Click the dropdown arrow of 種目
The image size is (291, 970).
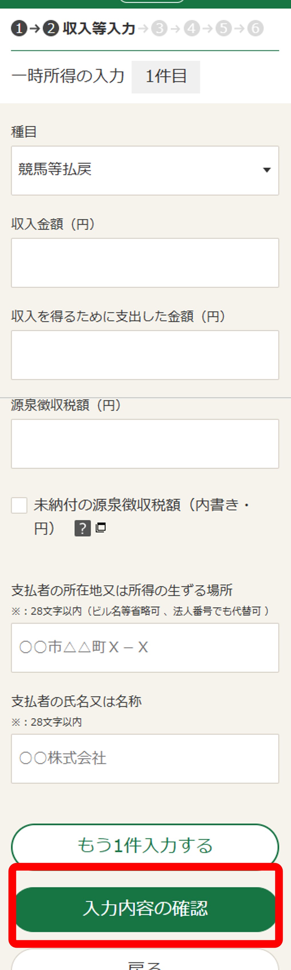(x=267, y=170)
